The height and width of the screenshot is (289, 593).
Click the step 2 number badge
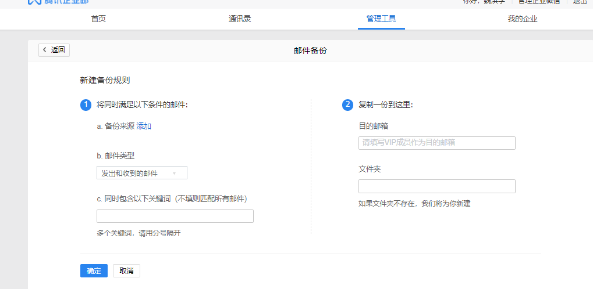point(348,105)
